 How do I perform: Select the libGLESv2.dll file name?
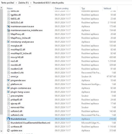click(x=17, y=23)
